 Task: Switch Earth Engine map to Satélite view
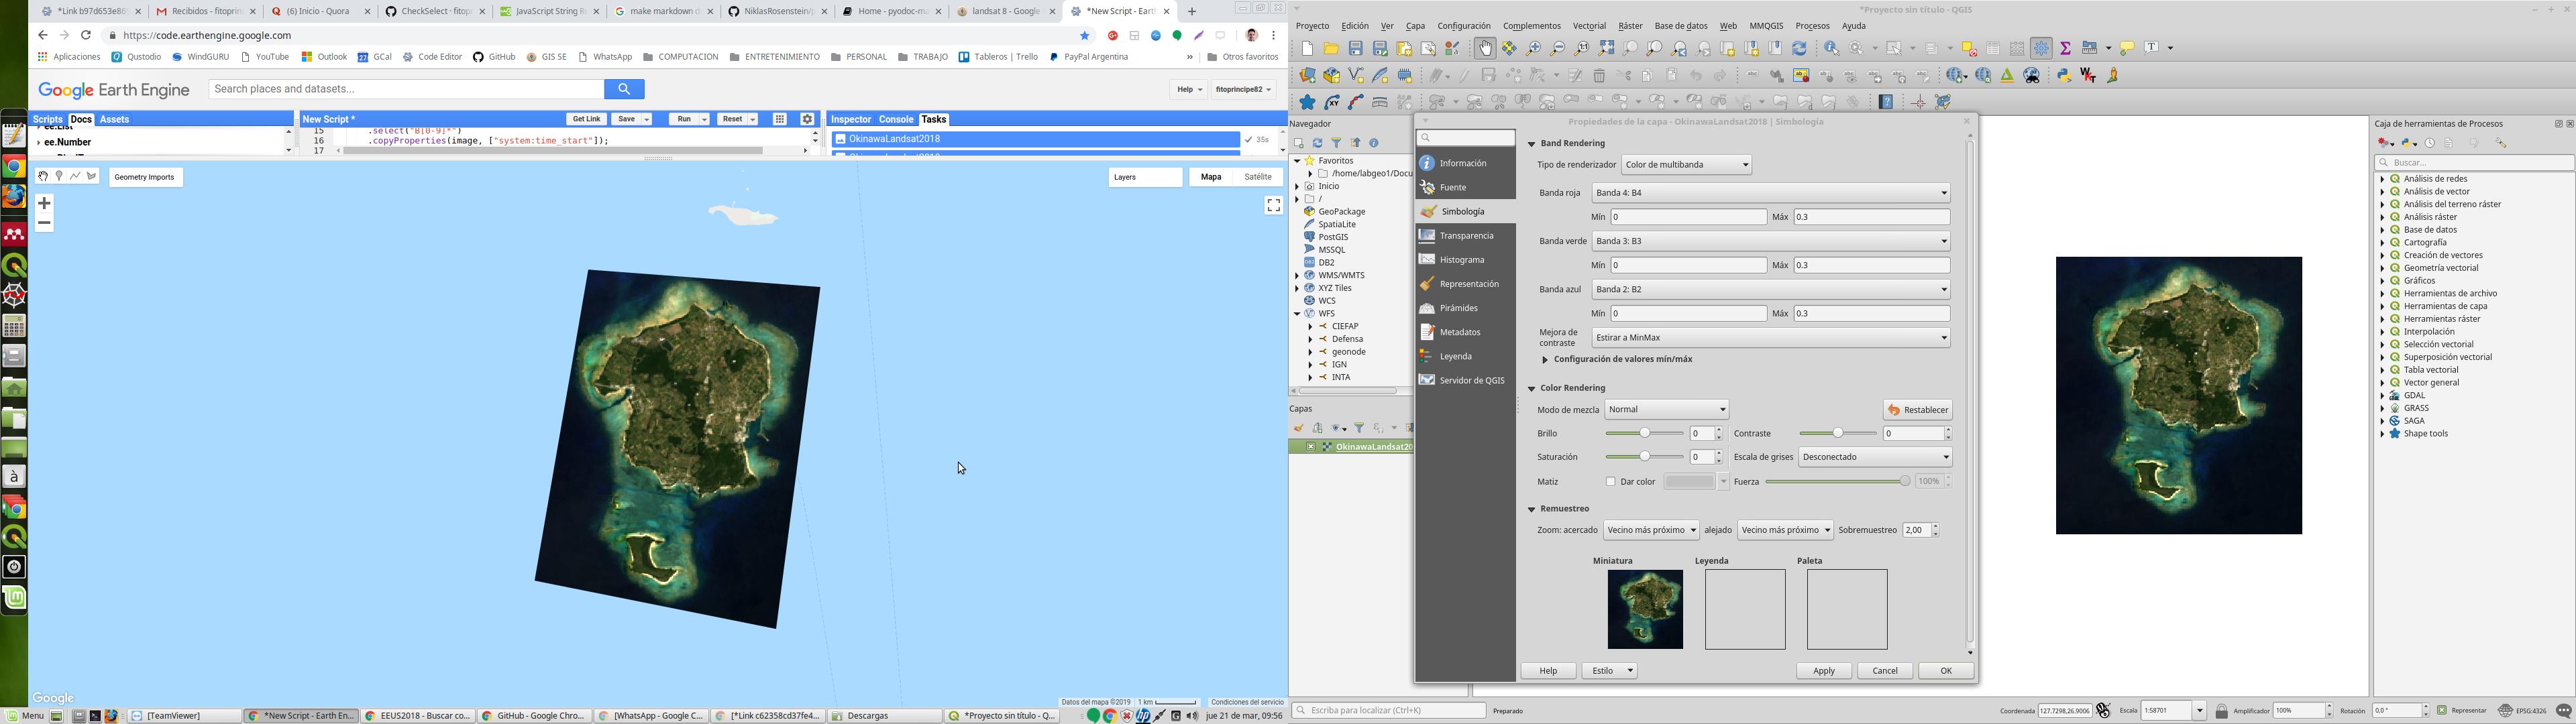pyautogui.click(x=1258, y=177)
